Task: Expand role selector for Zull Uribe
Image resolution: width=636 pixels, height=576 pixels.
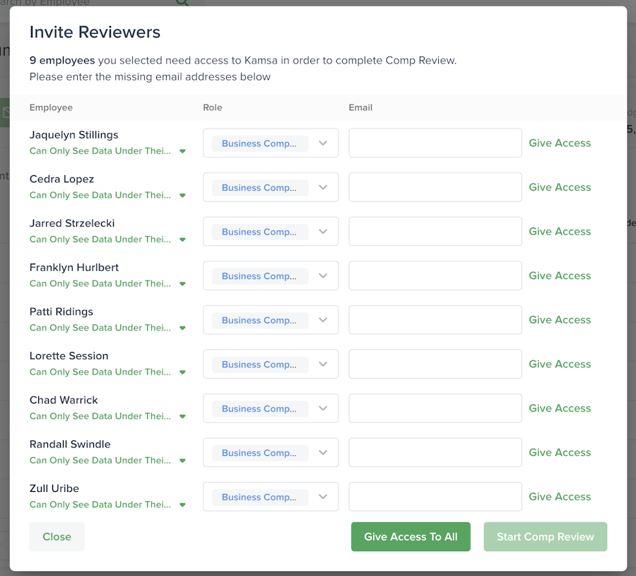Action: tap(323, 497)
